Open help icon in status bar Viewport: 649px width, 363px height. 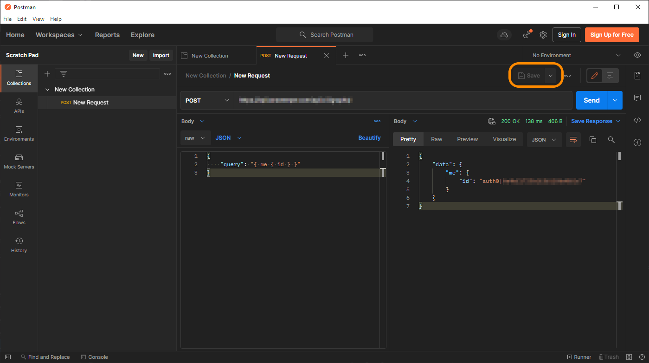(x=641, y=357)
